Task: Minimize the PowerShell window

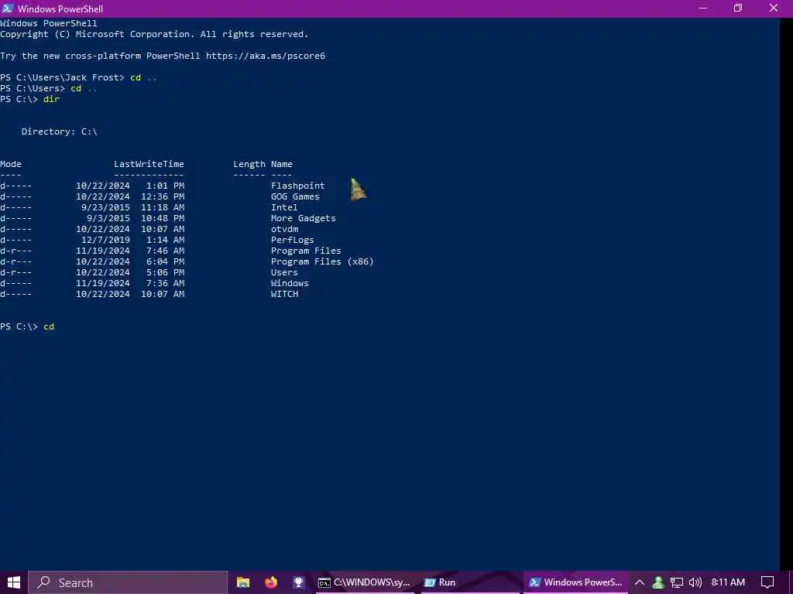Action: (x=702, y=8)
